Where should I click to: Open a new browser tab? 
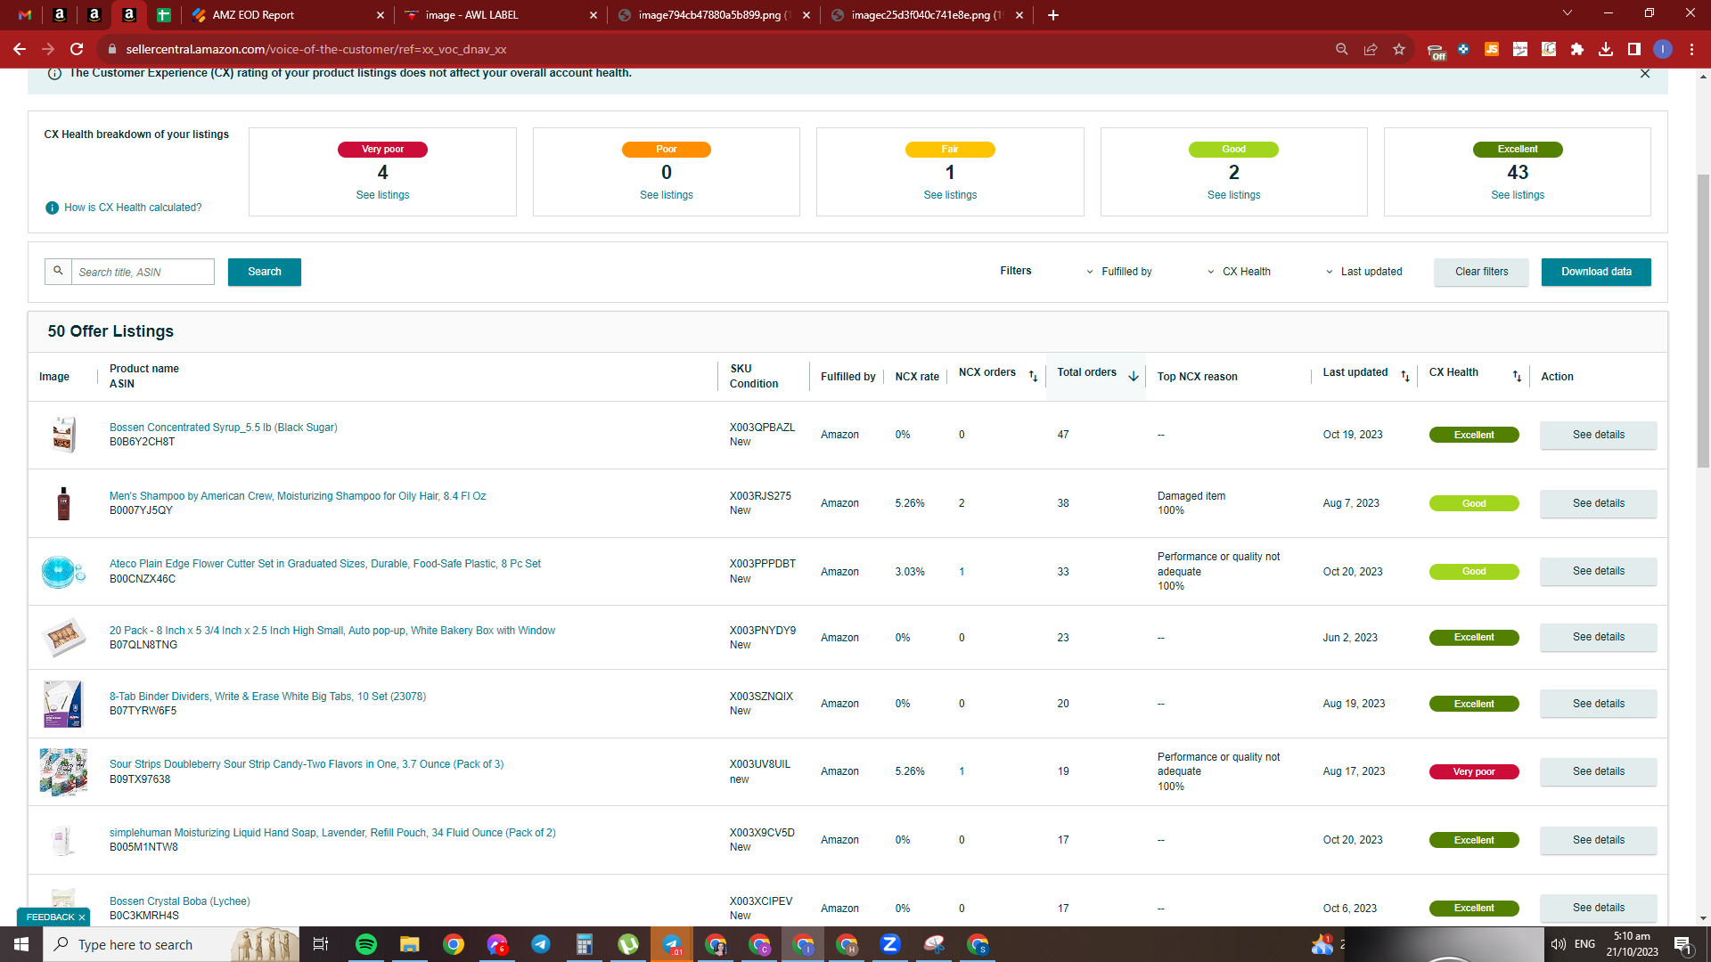click(x=1053, y=15)
